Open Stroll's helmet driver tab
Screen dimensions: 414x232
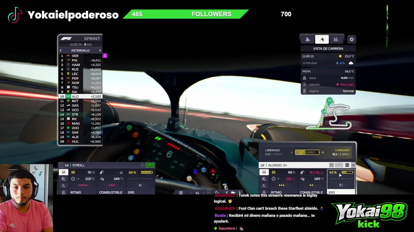pyautogui.click(x=63, y=179)
